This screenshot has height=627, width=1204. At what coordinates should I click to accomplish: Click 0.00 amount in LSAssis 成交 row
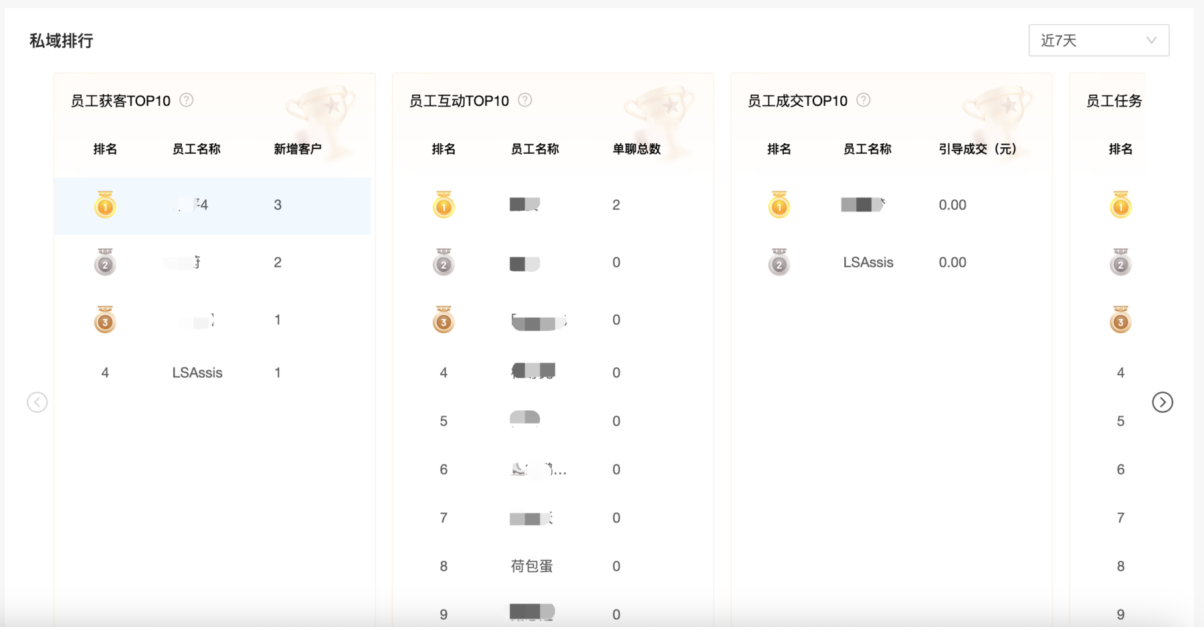(x=952, y=262)
